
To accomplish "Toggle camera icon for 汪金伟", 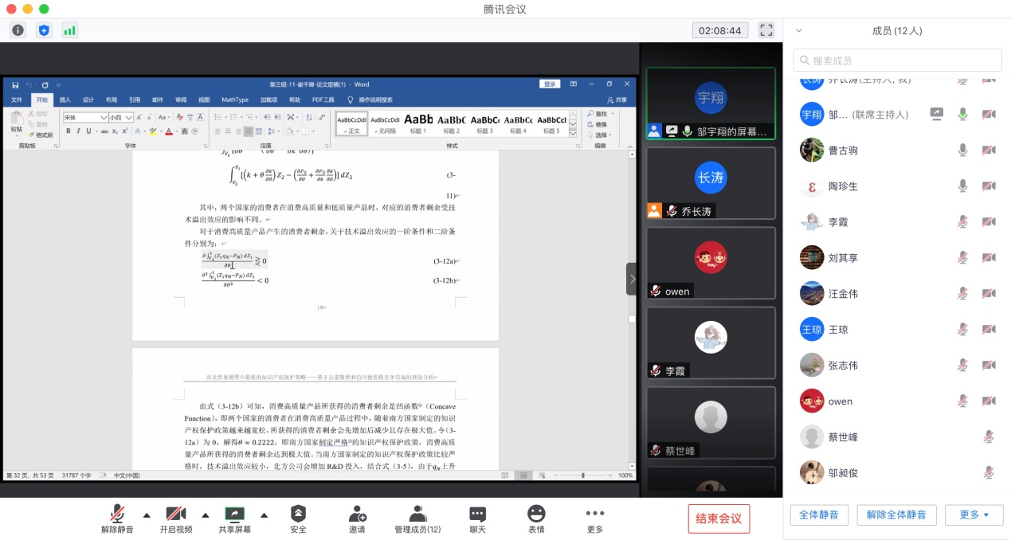I will coord(989,293).
